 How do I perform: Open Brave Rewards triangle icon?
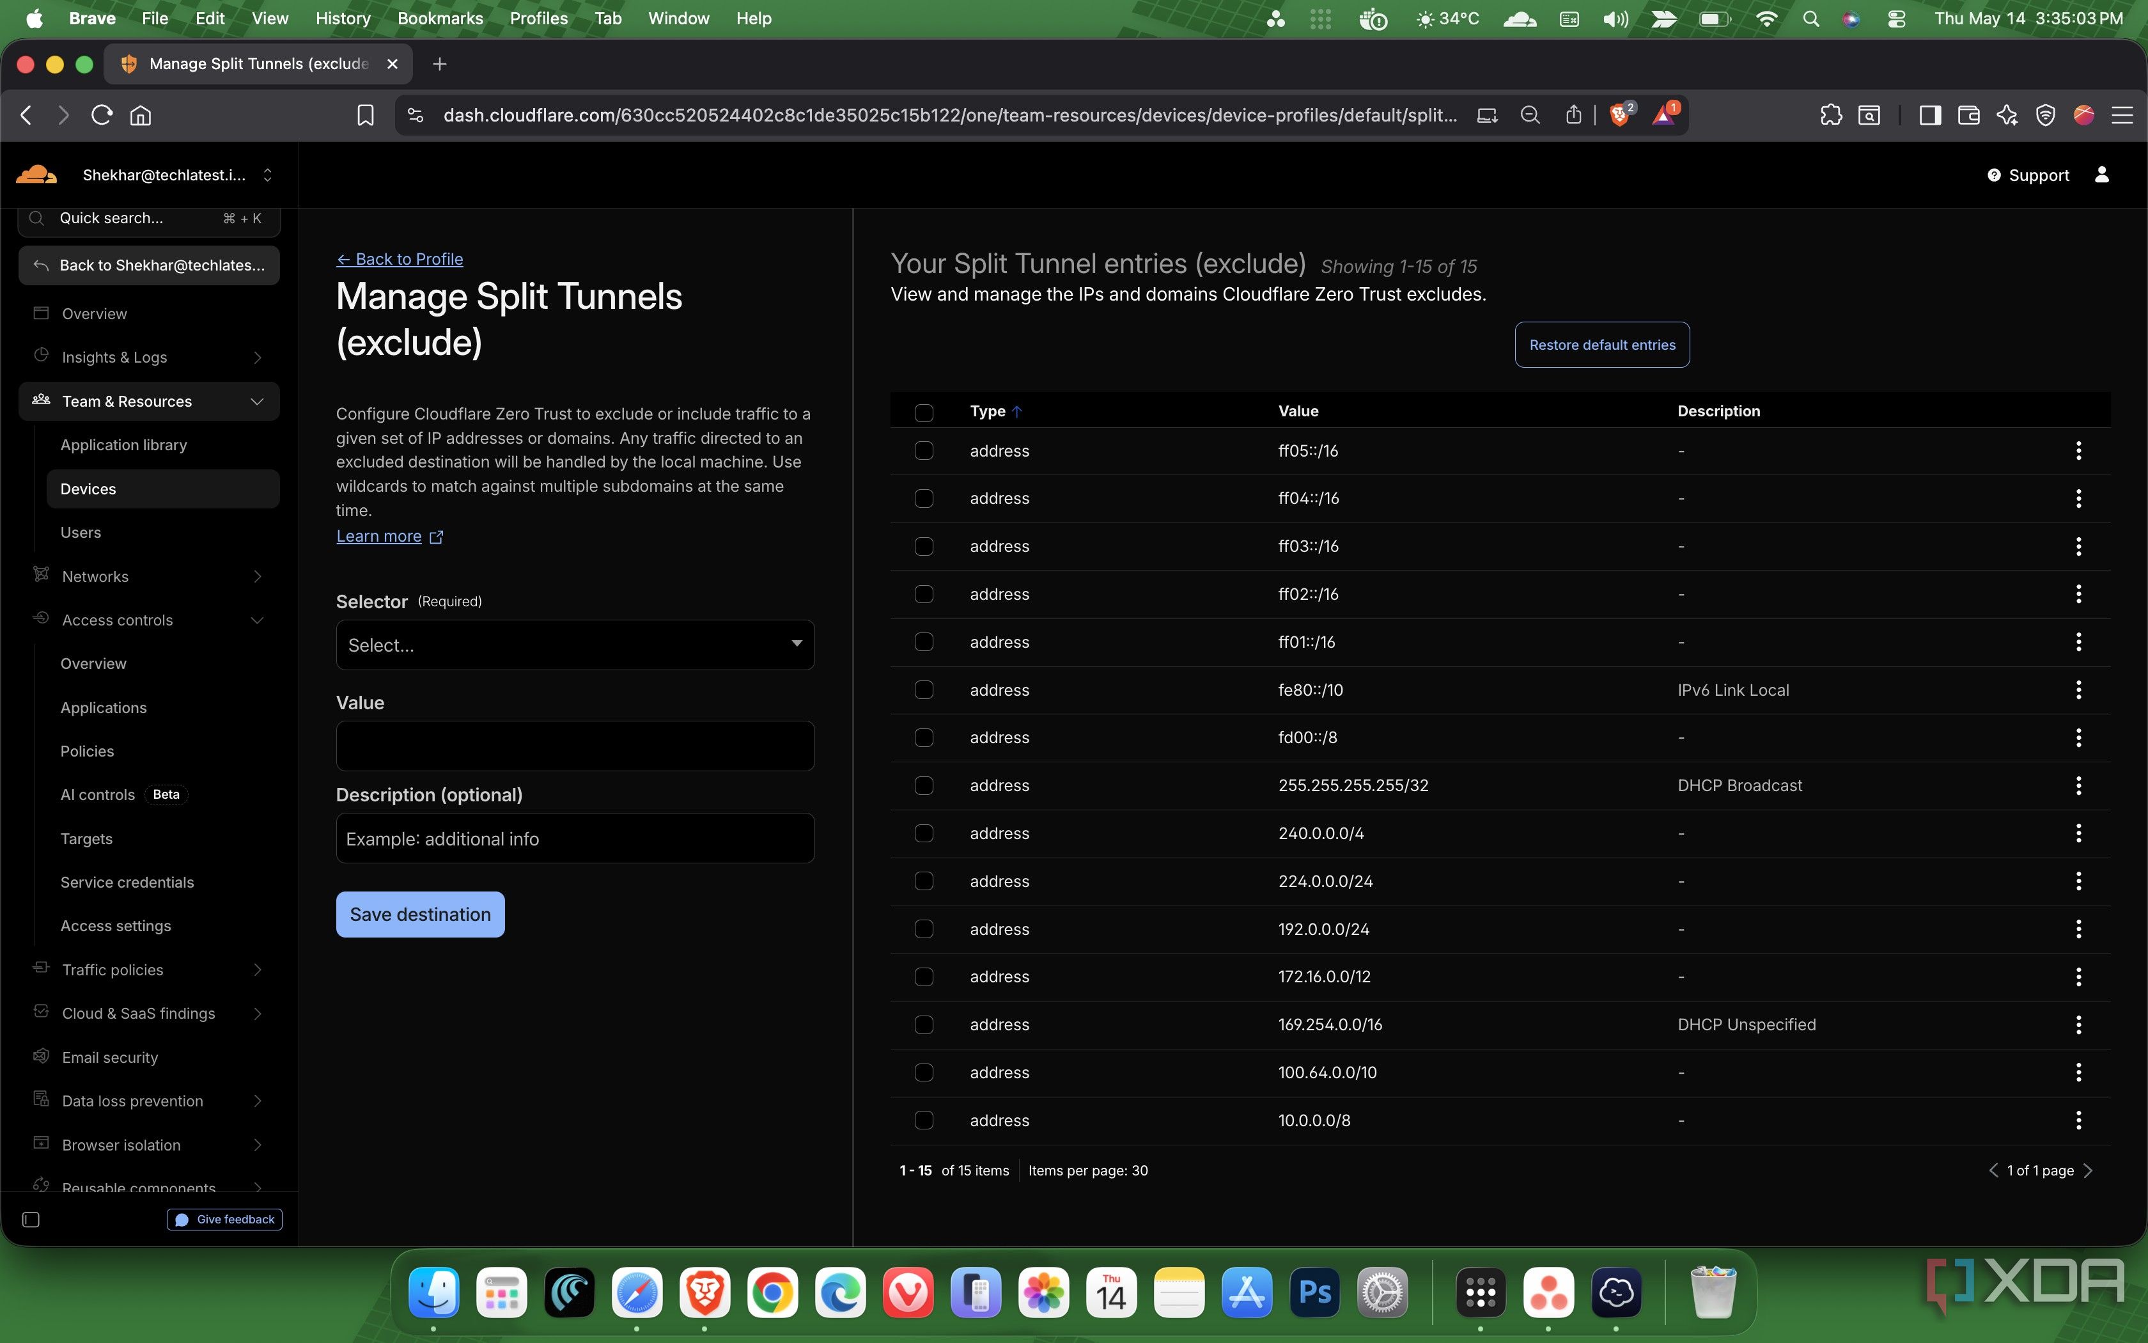(x=1663, y=114)
